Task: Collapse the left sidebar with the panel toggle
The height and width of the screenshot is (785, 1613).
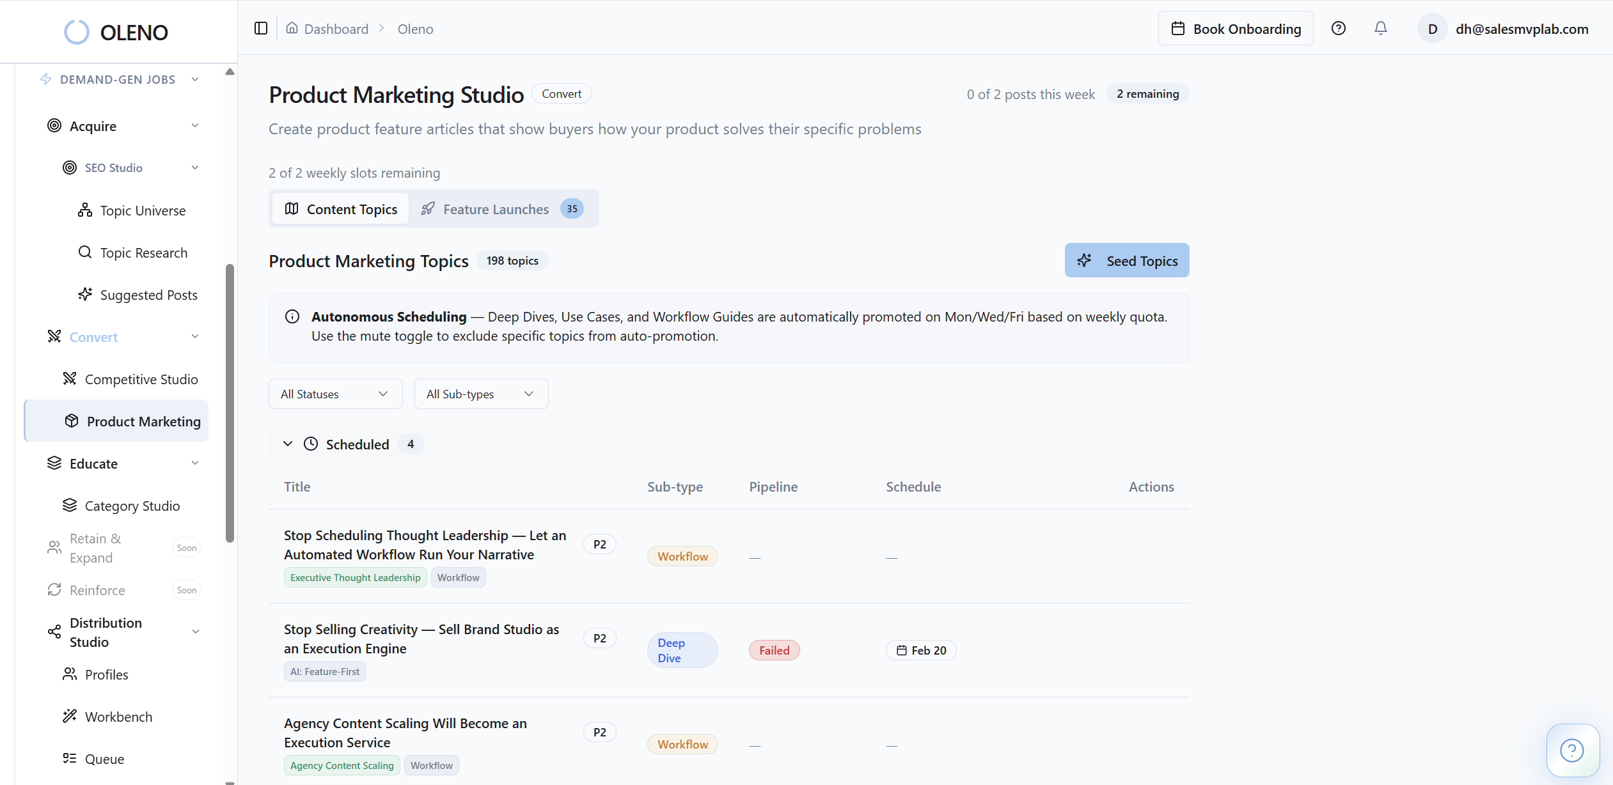Action: pos(261,28)
